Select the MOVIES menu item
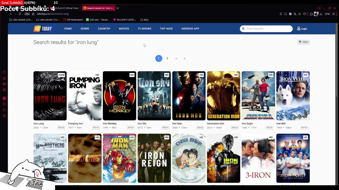The image size is (339, 190). [x=124, y=28]
